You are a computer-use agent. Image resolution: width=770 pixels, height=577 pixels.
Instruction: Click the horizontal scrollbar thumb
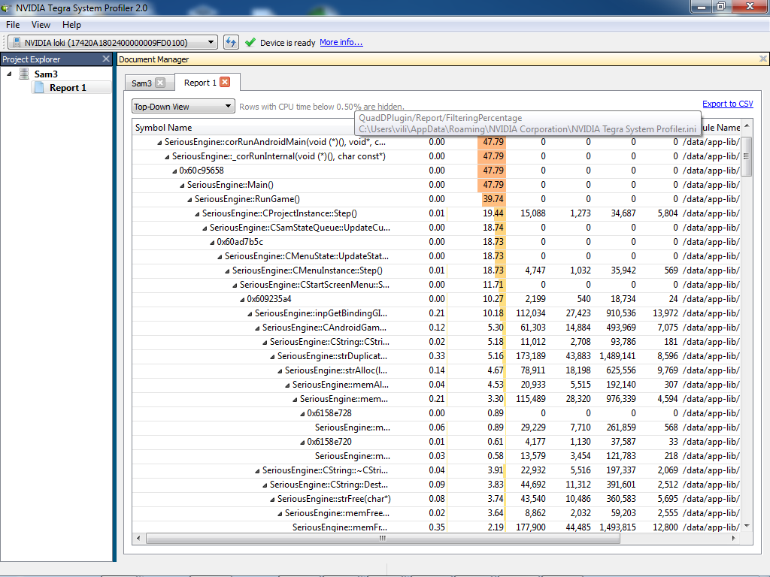coord(383,538)
